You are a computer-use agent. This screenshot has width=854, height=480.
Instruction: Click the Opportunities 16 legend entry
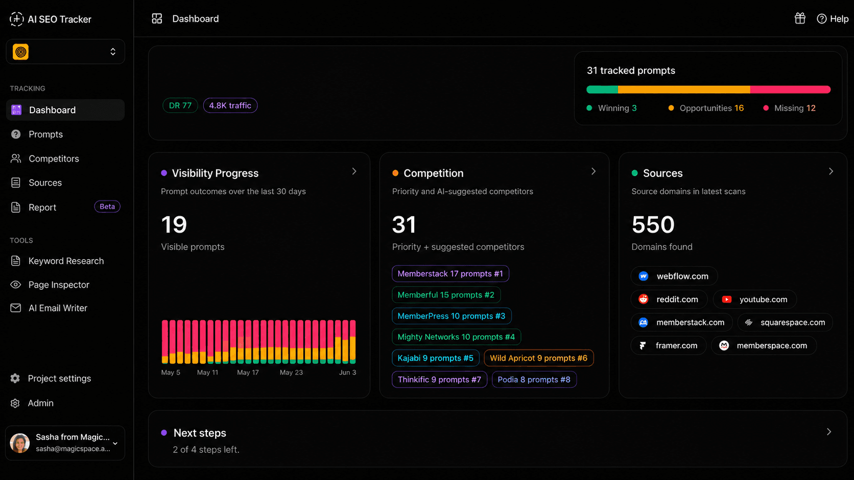pos(706,108)
